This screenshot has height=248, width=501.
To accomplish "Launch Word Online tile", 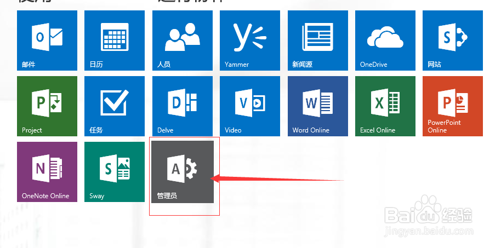I will click(318, 106).
